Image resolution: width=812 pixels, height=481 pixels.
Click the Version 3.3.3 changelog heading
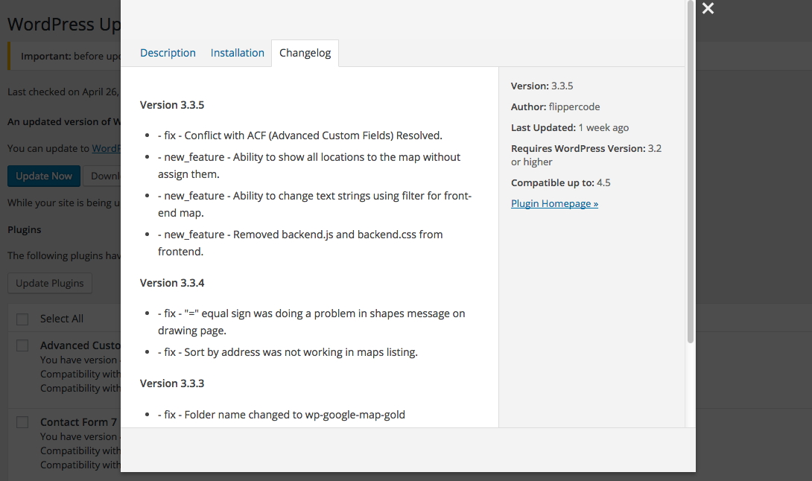point(172,383)
